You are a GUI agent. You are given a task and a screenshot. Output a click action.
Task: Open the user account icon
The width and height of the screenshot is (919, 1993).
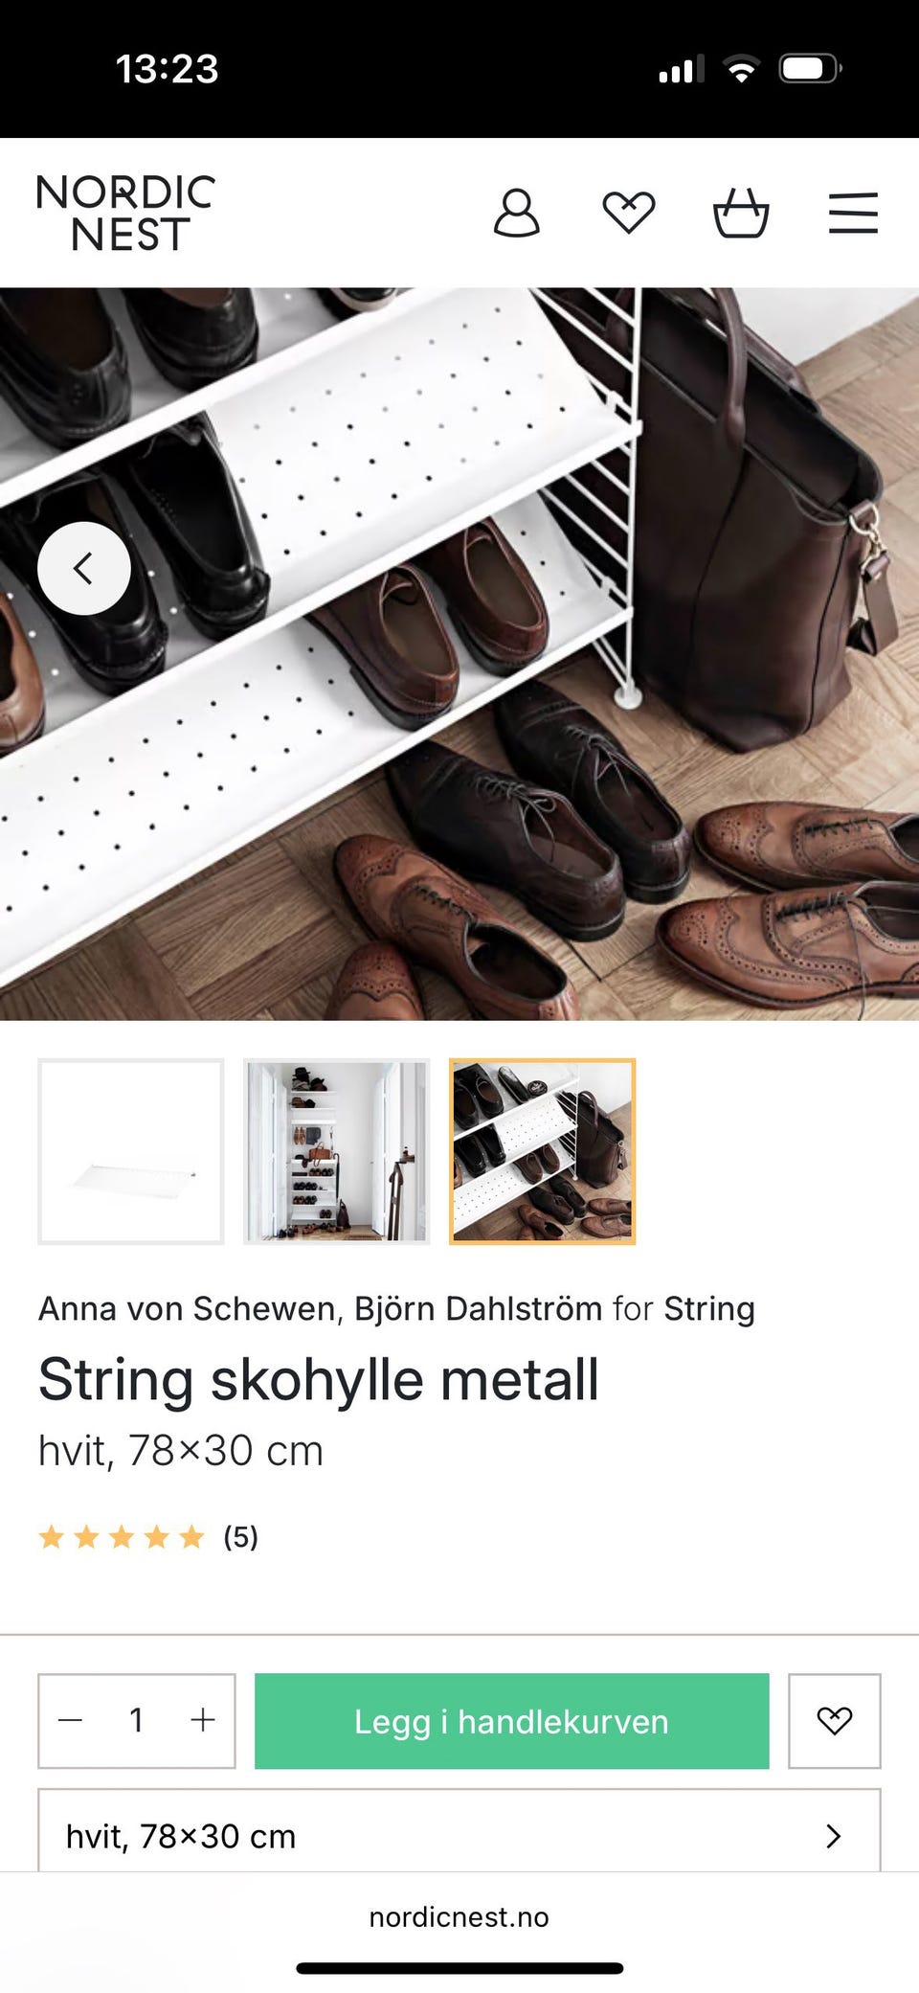coord(516,213)
